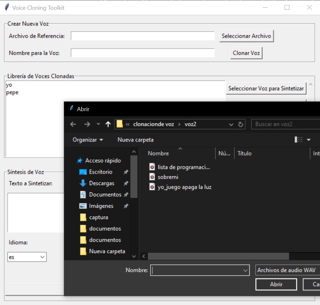
Task: Click audio icon of yo_juego apaga la luz
Action: 152,187
